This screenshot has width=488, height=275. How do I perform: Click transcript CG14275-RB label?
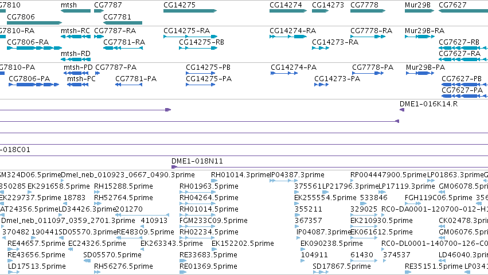[x=202, y=42]
